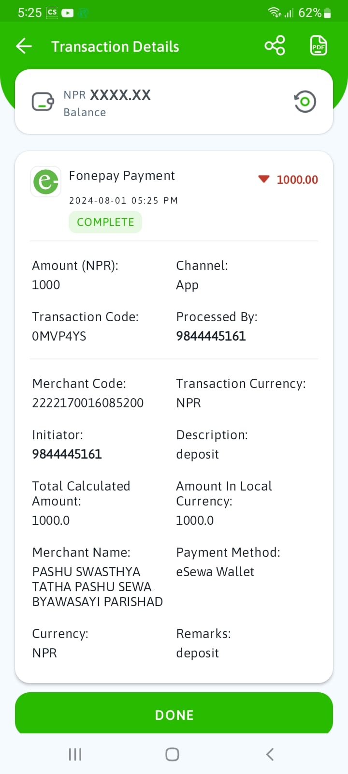Image resolution: width=348 pixels, height=774 pixels.
Task: Tap the 1000.00 debit amount
Action: [297, 179]
